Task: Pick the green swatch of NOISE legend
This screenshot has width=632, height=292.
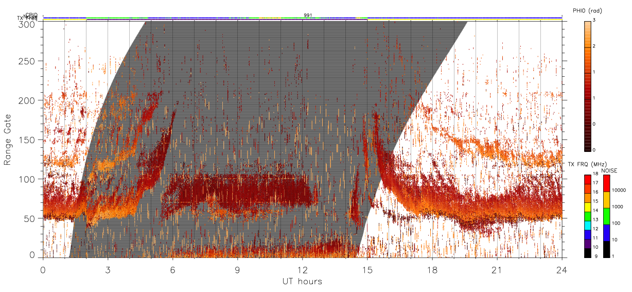Action: pos(606,215)
